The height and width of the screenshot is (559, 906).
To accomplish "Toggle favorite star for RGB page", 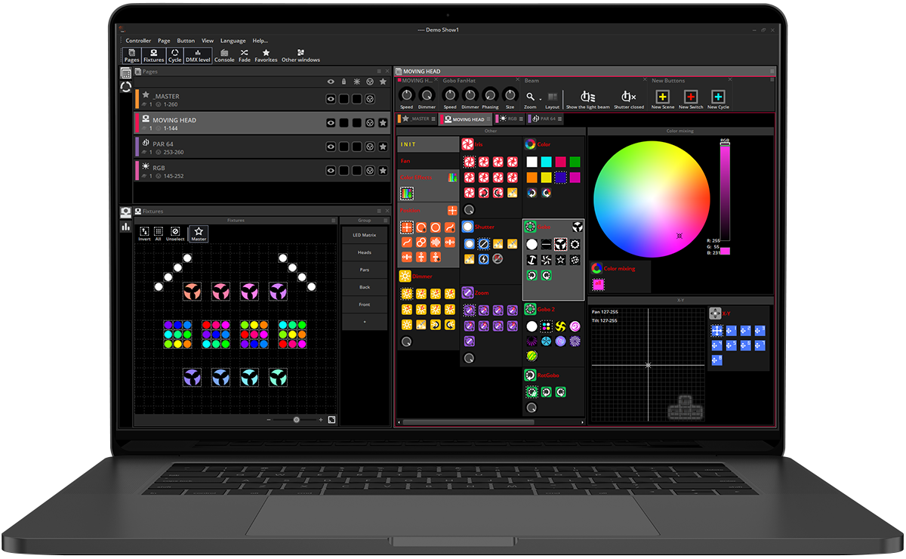I will pos(383,170).
